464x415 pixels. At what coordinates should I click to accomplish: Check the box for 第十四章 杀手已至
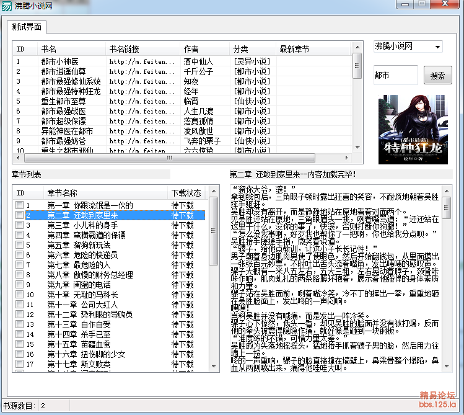pyautogui.click(x=20, y=334)
